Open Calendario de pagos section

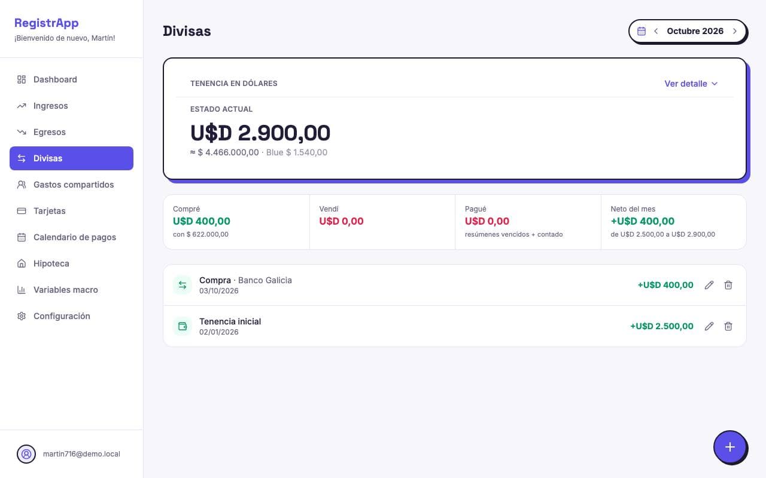tap(71, 237)
